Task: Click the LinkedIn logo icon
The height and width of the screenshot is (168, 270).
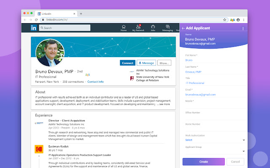Action: pyautogui.click(x=34, y=28)
